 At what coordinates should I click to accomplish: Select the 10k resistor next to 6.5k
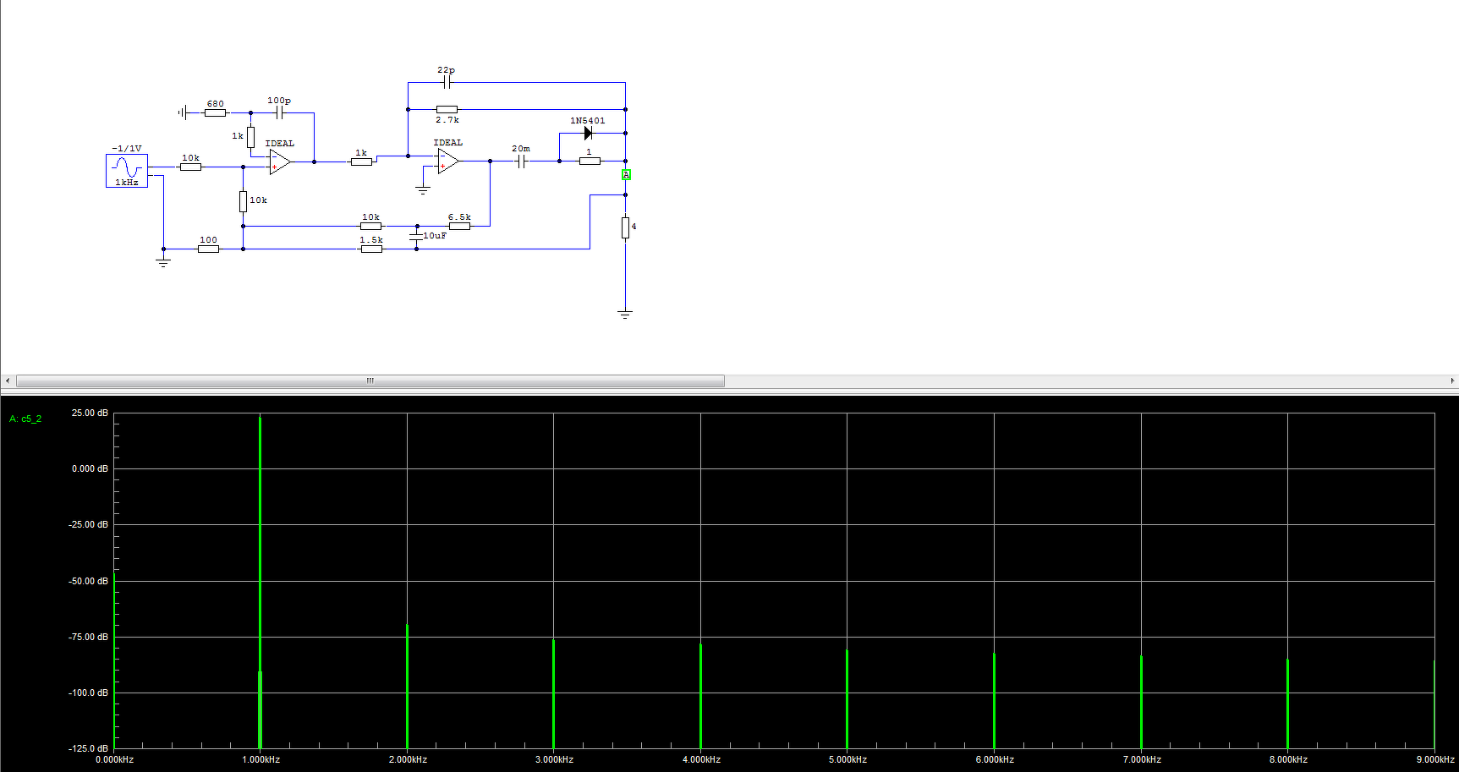coord(370,226)
